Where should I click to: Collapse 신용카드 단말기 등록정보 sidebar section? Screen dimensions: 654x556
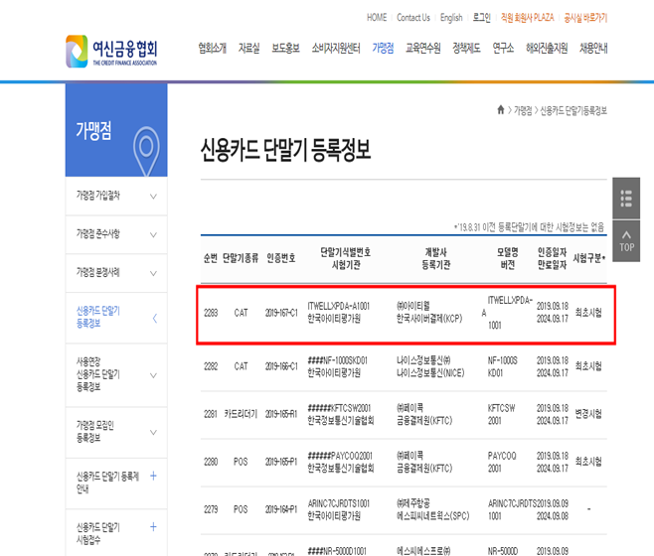coord(154,319)
